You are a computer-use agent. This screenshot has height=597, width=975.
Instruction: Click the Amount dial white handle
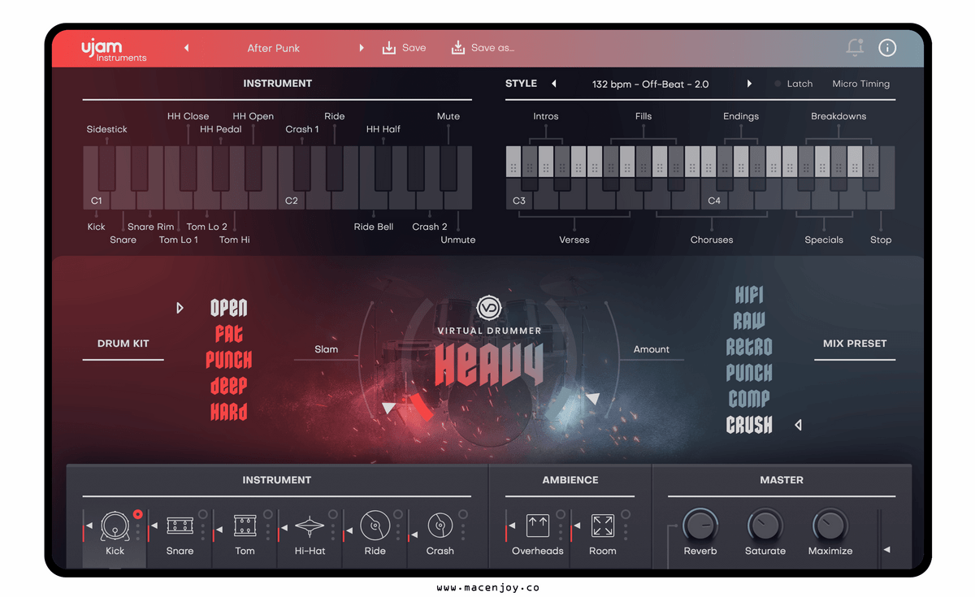(x=593, y=398)
